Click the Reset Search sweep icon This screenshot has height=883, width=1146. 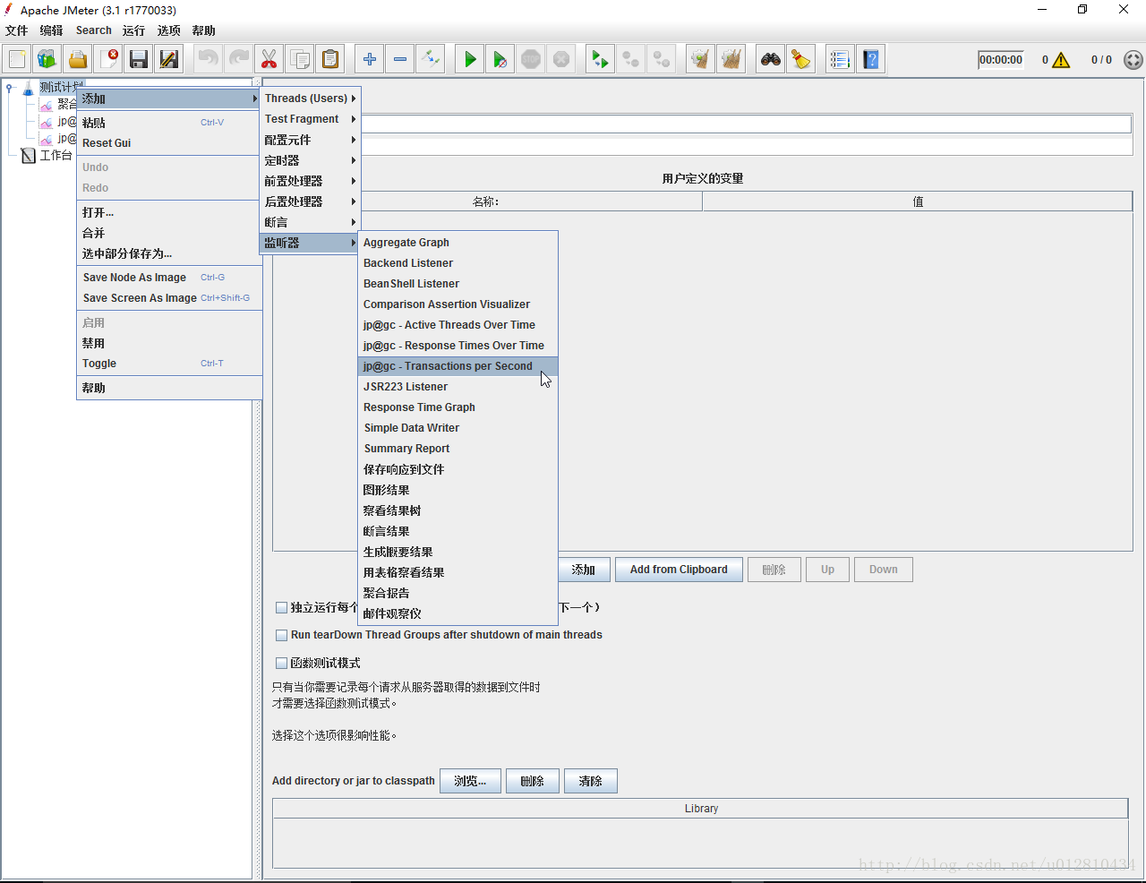801,59
